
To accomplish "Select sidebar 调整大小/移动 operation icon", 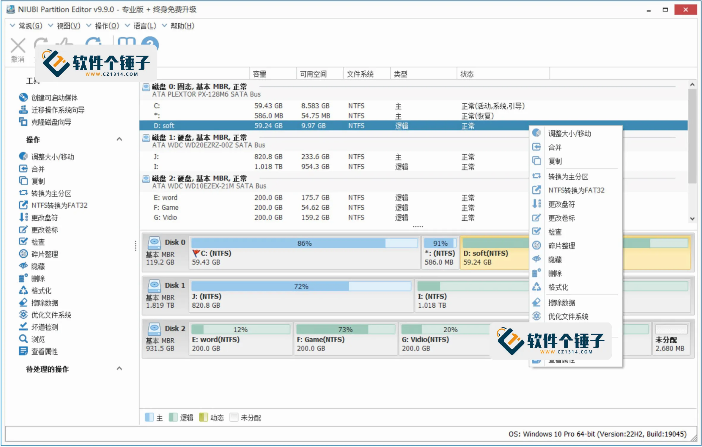I will point(23,157).
